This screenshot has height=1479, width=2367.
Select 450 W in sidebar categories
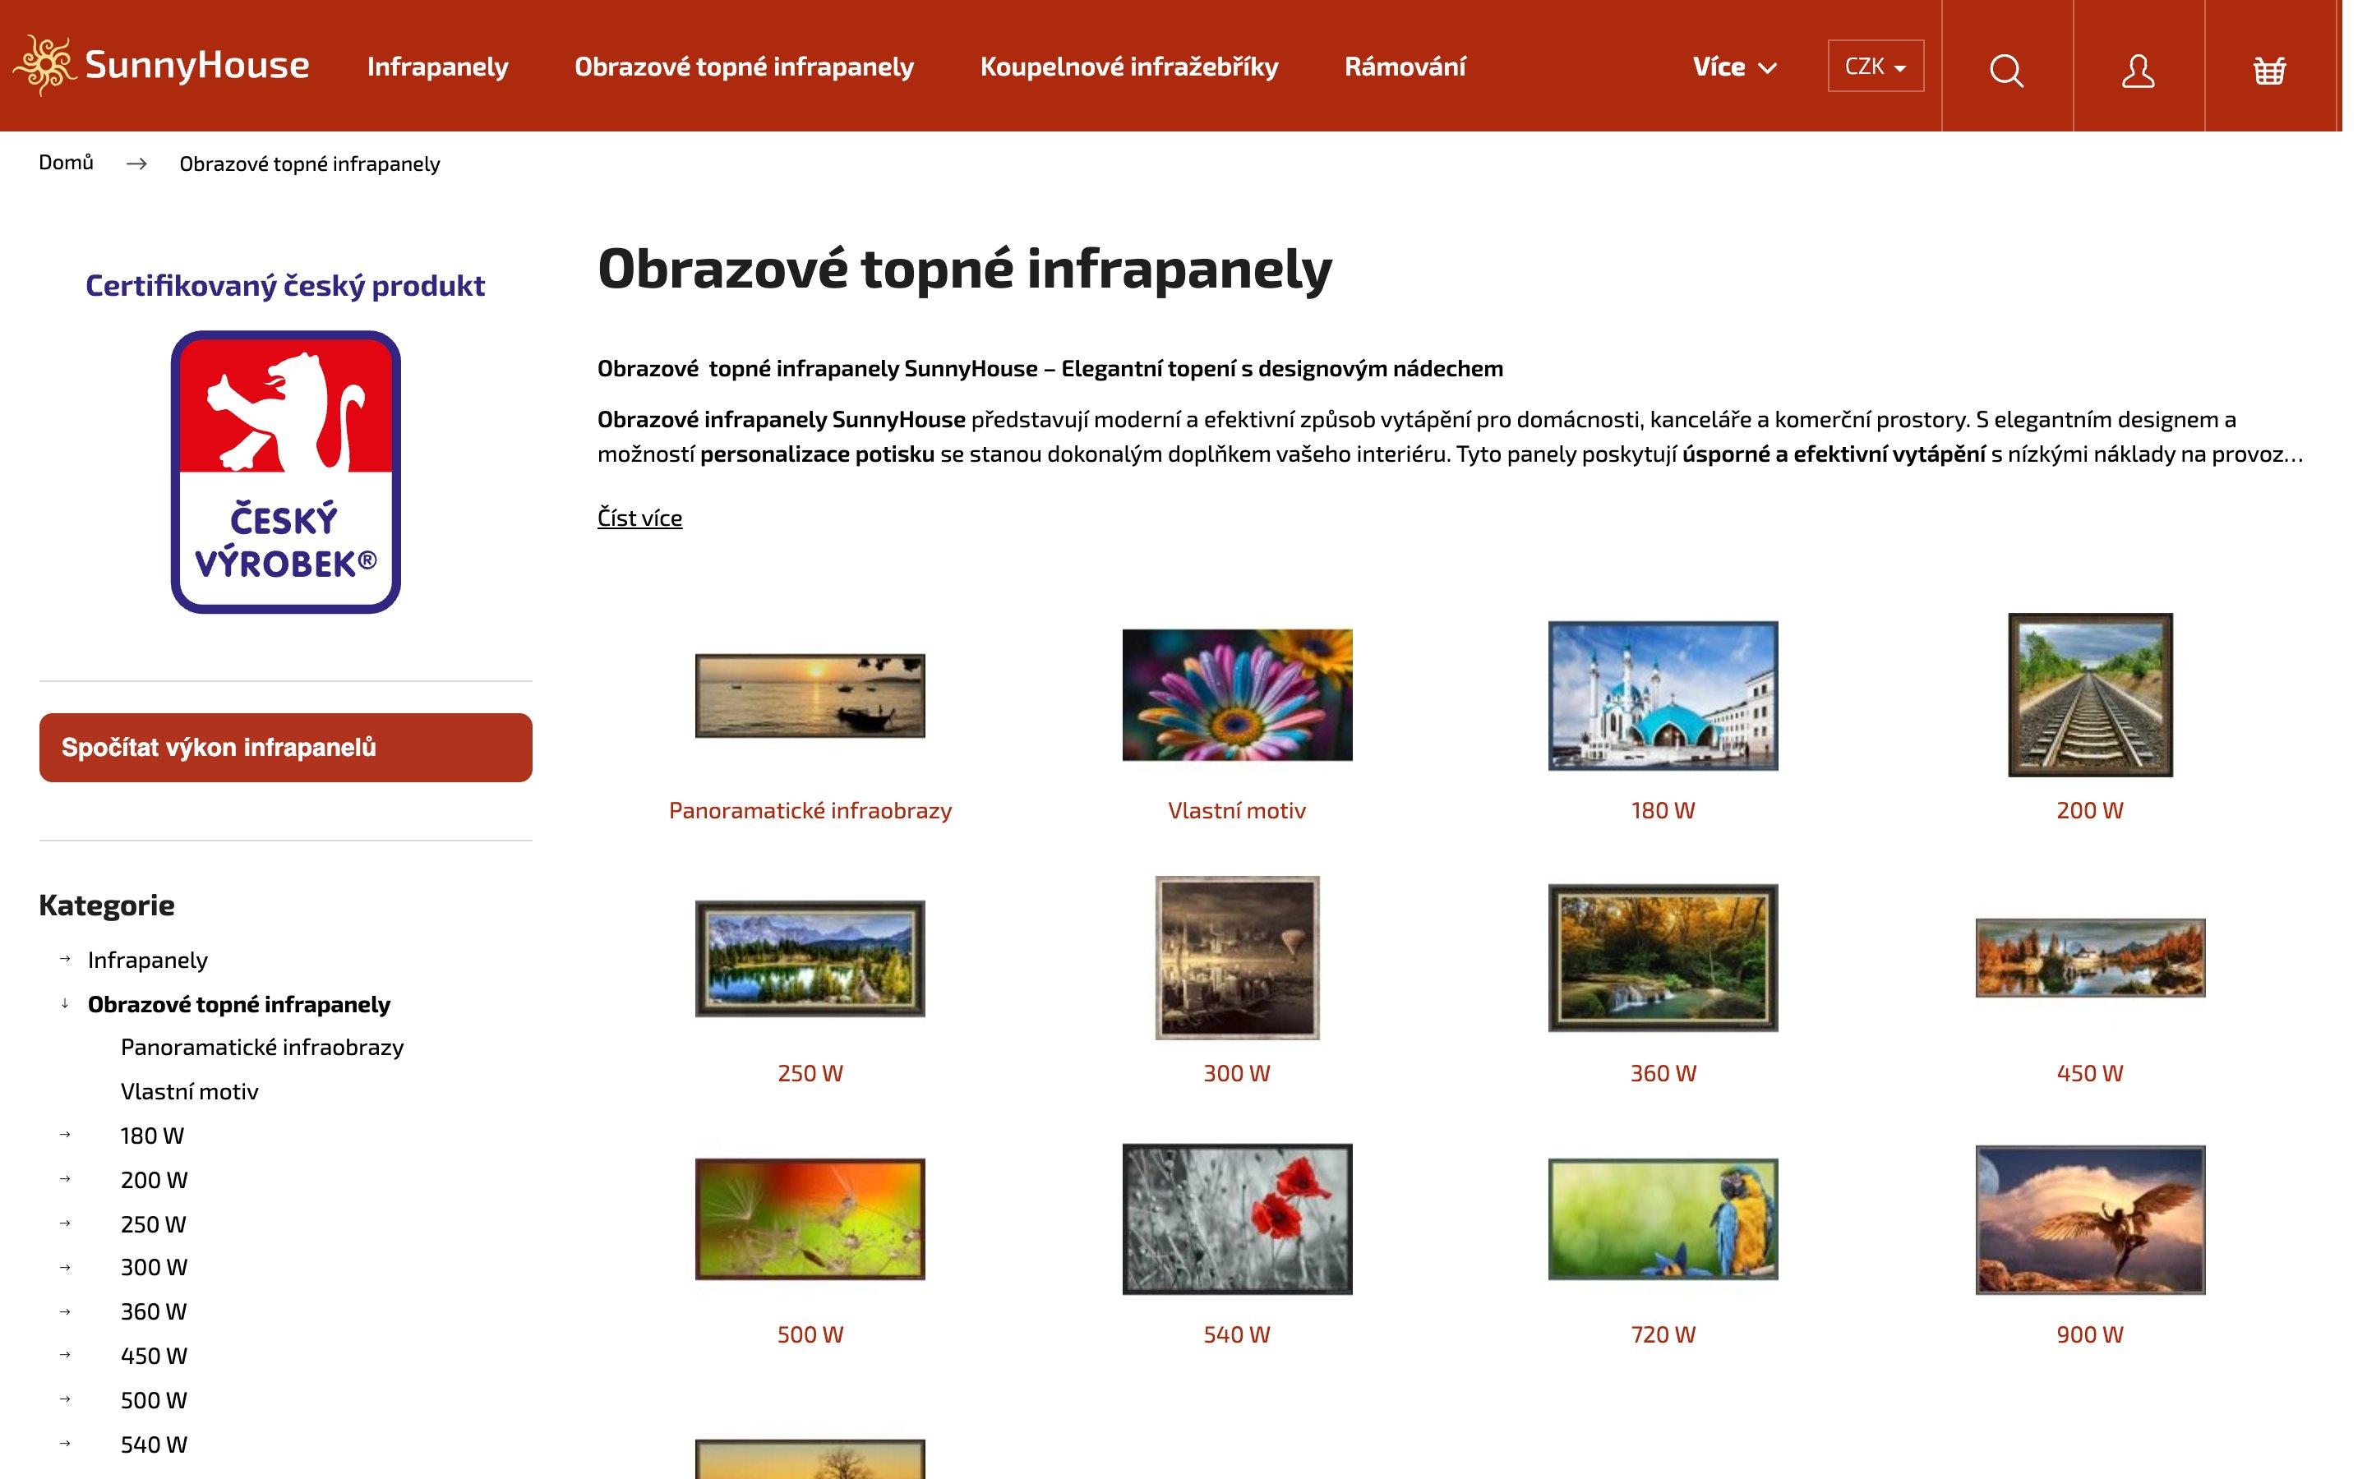(154, 1356)
